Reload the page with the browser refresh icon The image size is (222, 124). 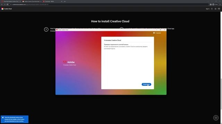coord(8,4)
